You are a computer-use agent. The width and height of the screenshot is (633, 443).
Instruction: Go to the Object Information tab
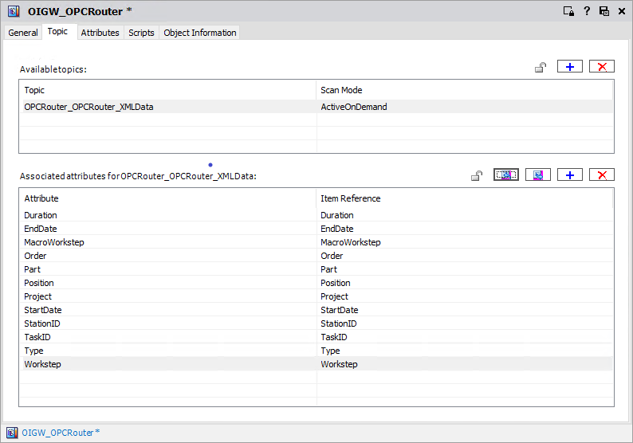(200, 33)
